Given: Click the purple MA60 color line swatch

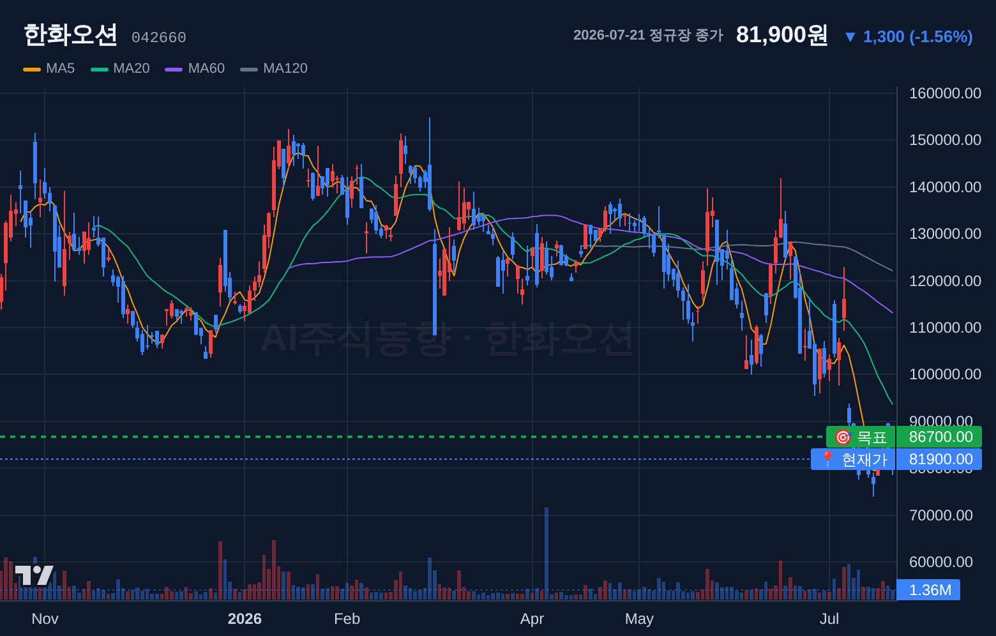Looking at the screenshot, I should 174,69.
